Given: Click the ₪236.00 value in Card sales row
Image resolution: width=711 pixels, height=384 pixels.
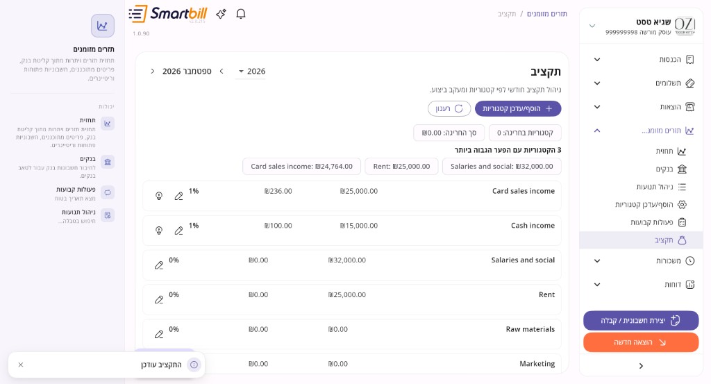Looking at the screenshot, I should click(x=278, y=192).
